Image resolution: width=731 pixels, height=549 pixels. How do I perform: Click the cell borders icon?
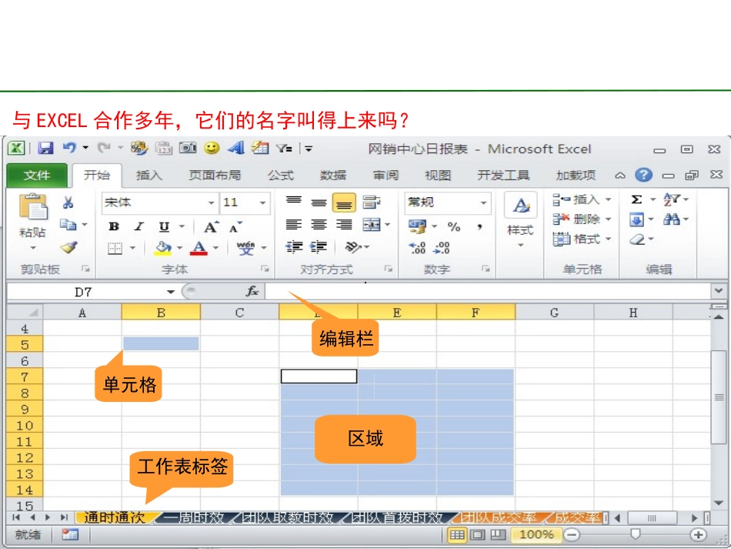pos(115,248)
